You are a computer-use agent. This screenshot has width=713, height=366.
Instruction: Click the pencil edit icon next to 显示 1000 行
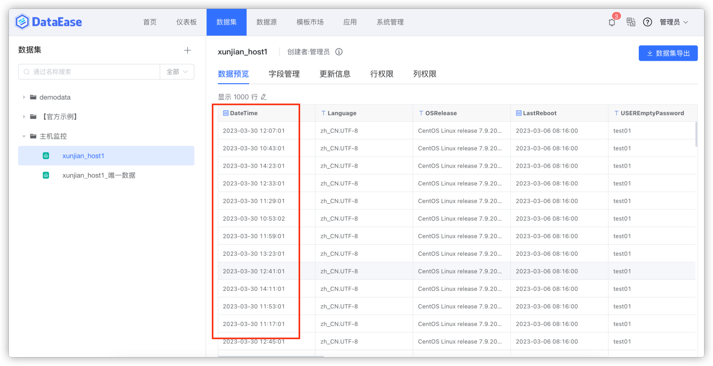(x=264, y=96)
